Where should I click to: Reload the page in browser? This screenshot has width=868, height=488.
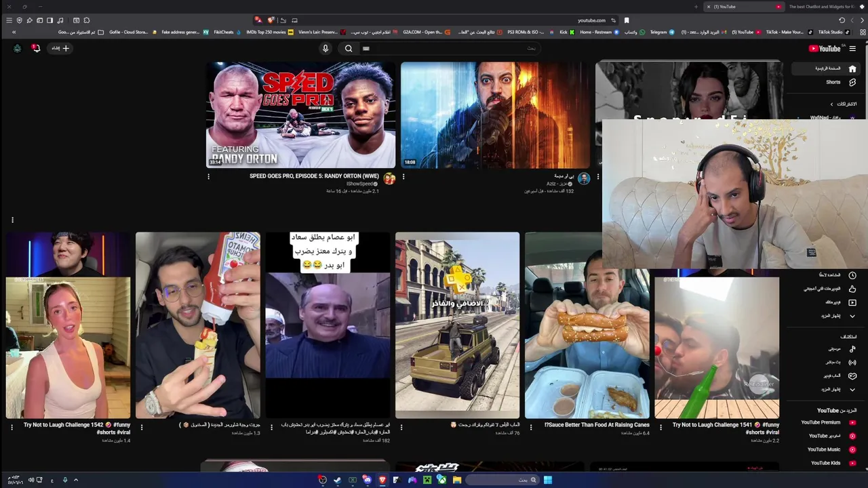click(x=842, y=20)
